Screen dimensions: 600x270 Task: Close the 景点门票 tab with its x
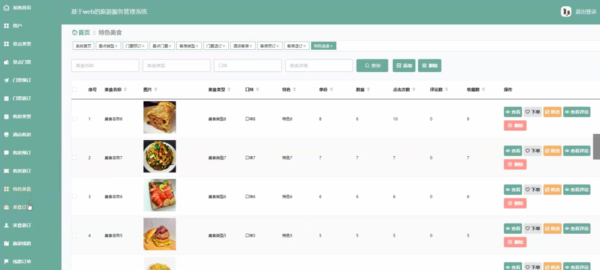click(x=170, y=46)
